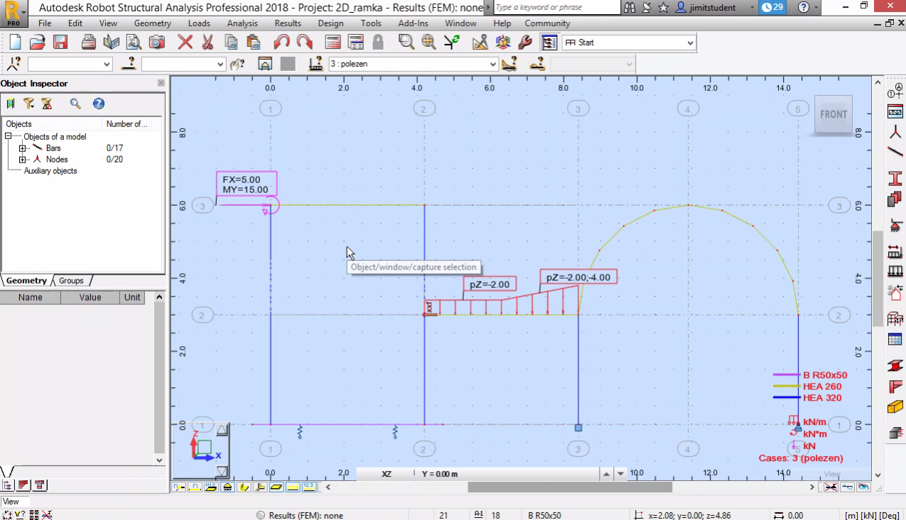The height and width of the screenshot is (520, 906).
Task: Open print preview with the magnifier-on-page icon
Action: click(x=134, y=42)
